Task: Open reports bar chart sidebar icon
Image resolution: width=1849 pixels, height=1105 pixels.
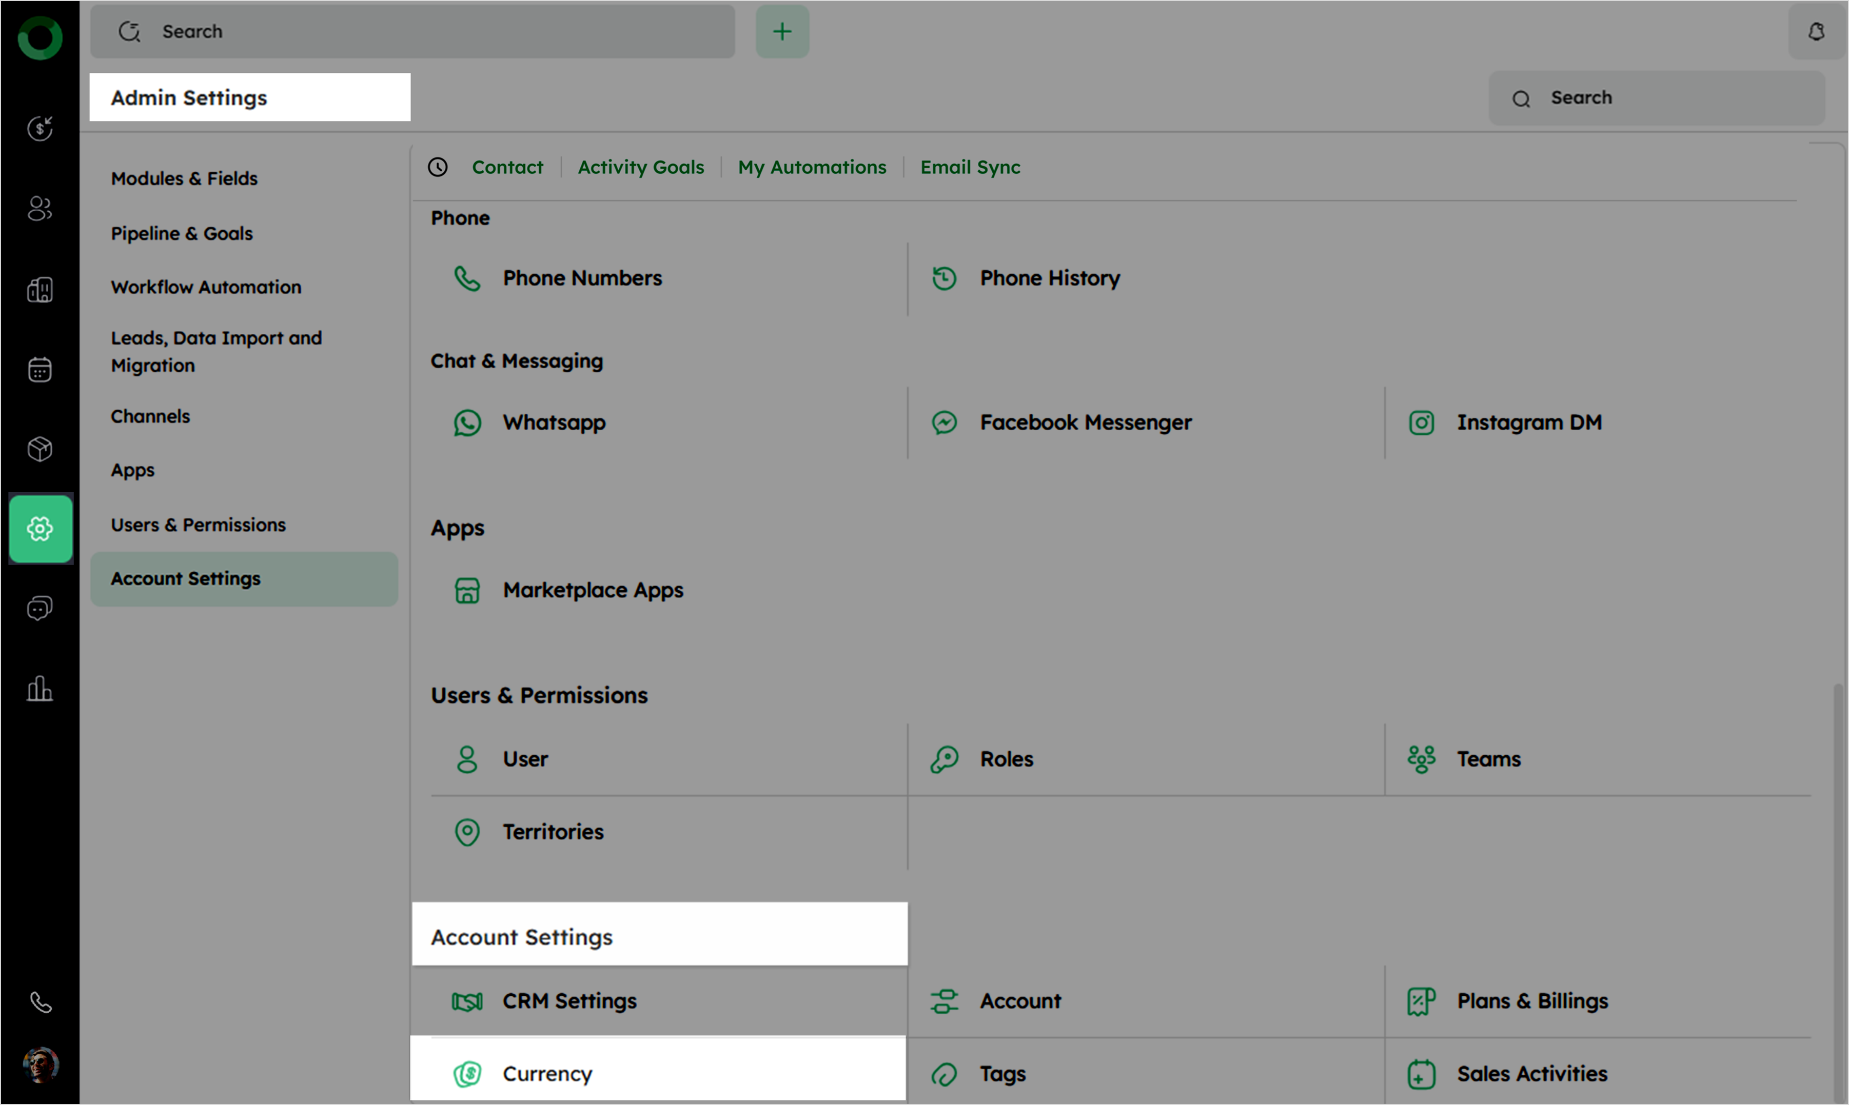Action: (x=40, y=689)
